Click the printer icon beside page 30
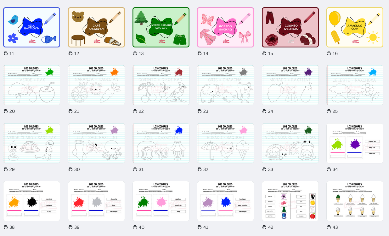389x236 pixels. (x=70, y=169)
